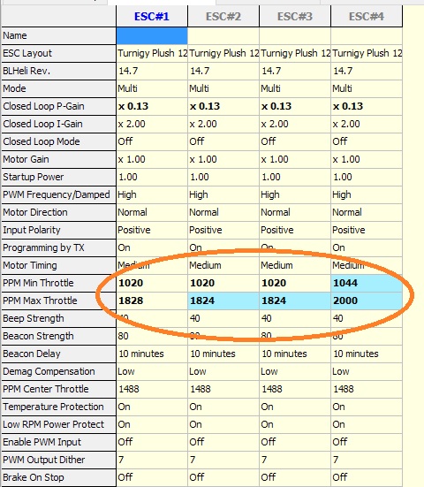Select ESC#3 Brake On Stop Off cell
The image size is (424, 487).
point(295,477)
